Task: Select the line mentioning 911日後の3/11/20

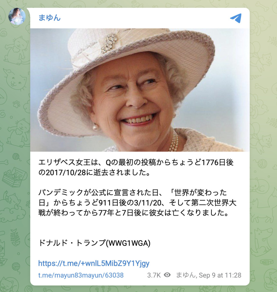Action: tap(137, 203)
